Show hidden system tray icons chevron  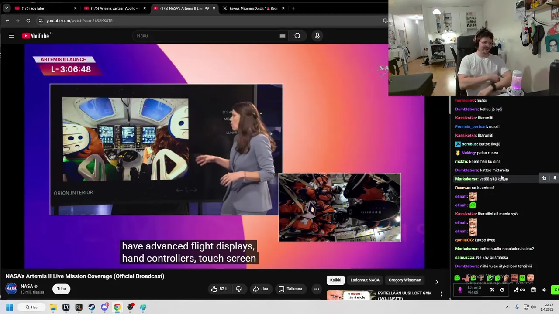(x=507, y=307)
